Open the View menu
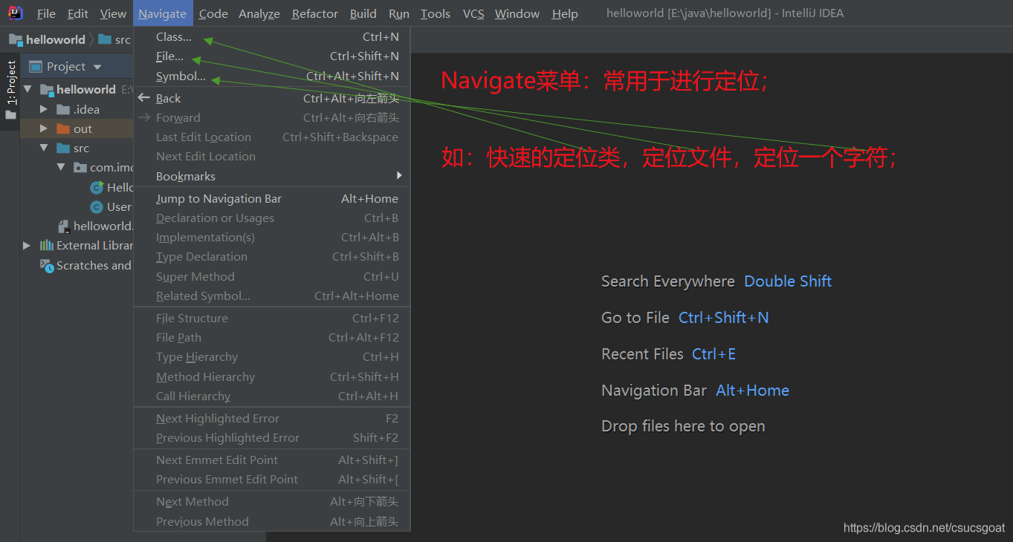This screenshot has width=1013, height=542. click(x=113, y=13)
